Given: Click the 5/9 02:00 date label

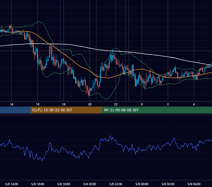Looking at the screenshot, I should [168, 184].
